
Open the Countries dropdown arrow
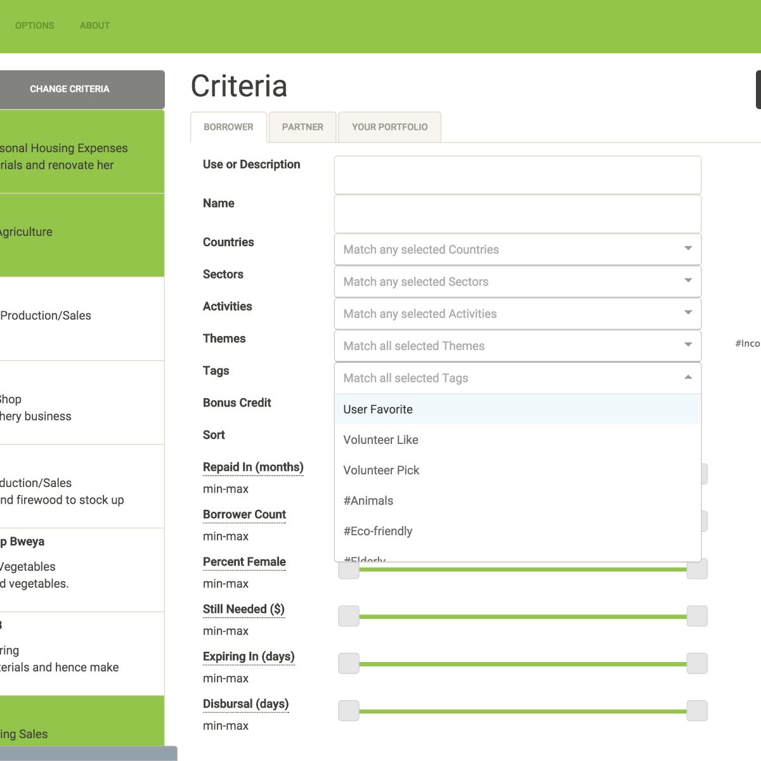688,249
